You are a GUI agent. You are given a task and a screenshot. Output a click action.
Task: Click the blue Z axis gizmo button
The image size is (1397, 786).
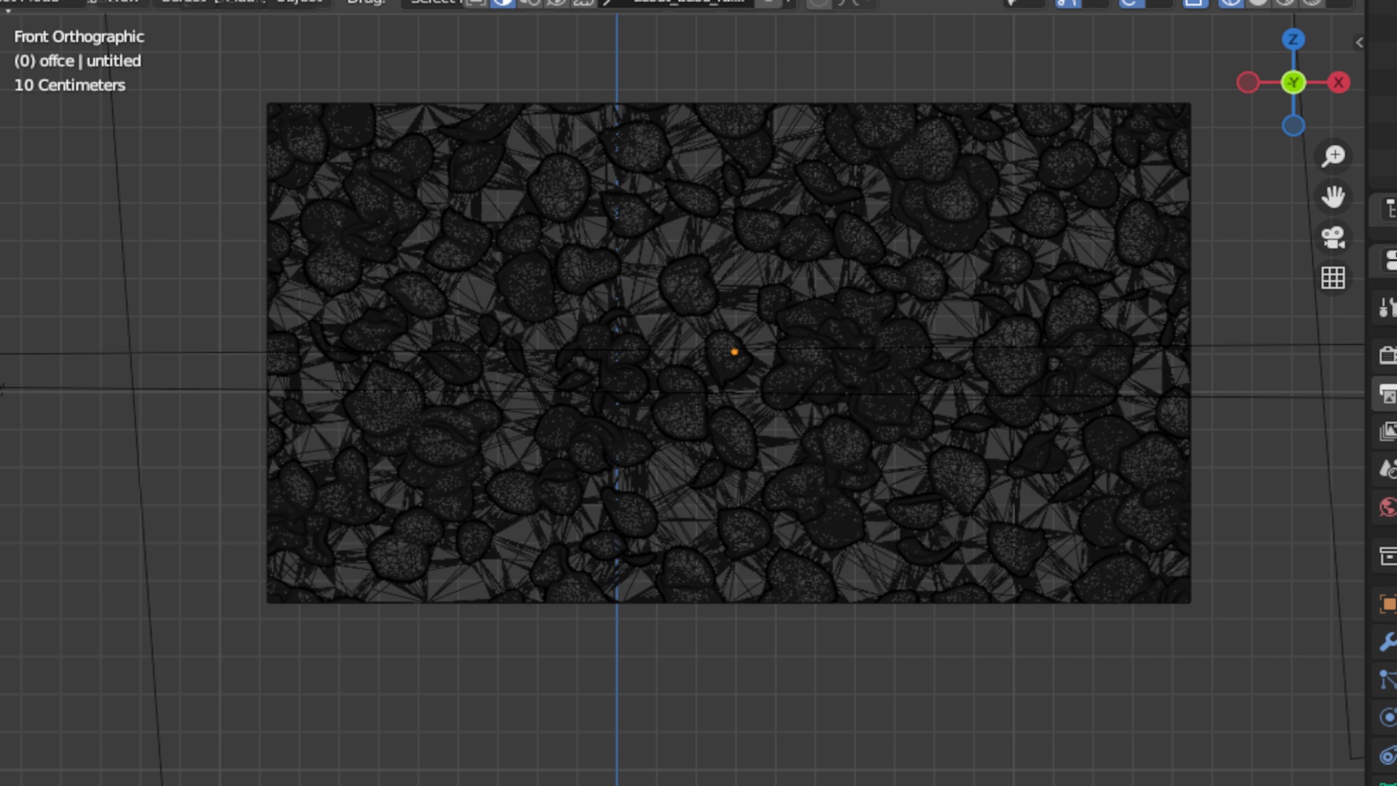click(1293, 39)
